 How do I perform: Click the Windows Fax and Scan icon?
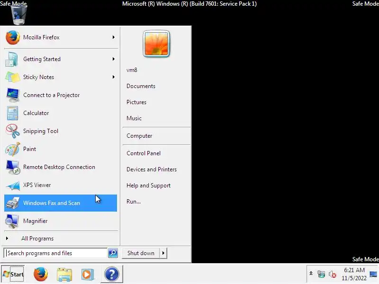(x=13, y=203)
